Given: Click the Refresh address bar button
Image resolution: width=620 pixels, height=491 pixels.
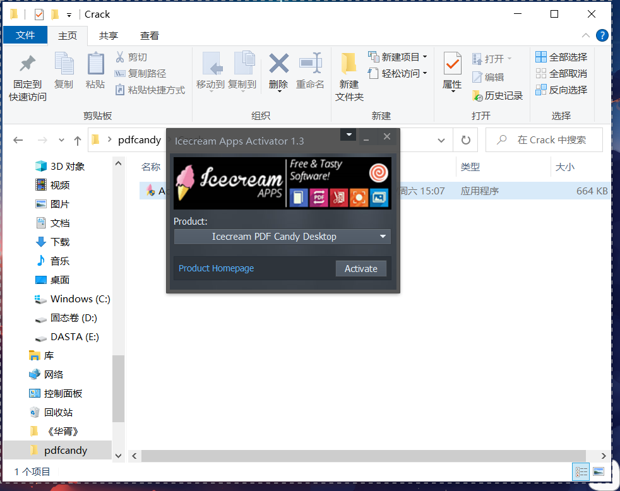Looking at the screenshot, I should (466, 140).
